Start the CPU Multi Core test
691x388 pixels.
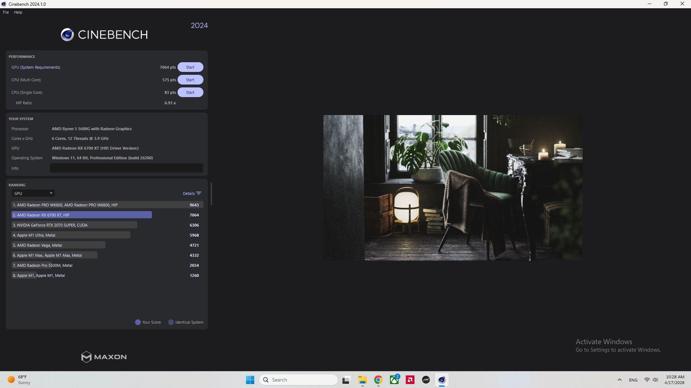coord(190,80)
